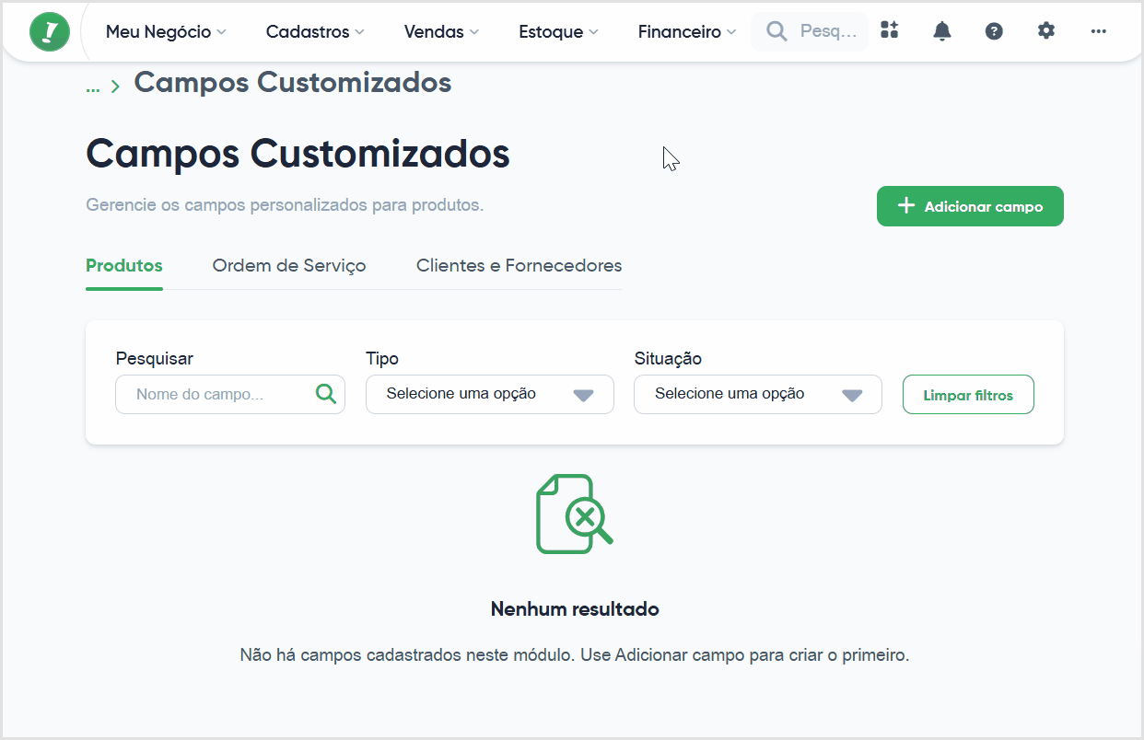1144x740 pixels.
Task: Open the settings gear icon
Action: tap(1045, 30)
